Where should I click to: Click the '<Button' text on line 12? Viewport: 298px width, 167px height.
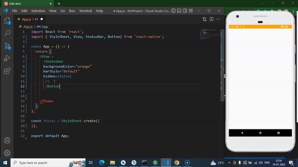53,86
